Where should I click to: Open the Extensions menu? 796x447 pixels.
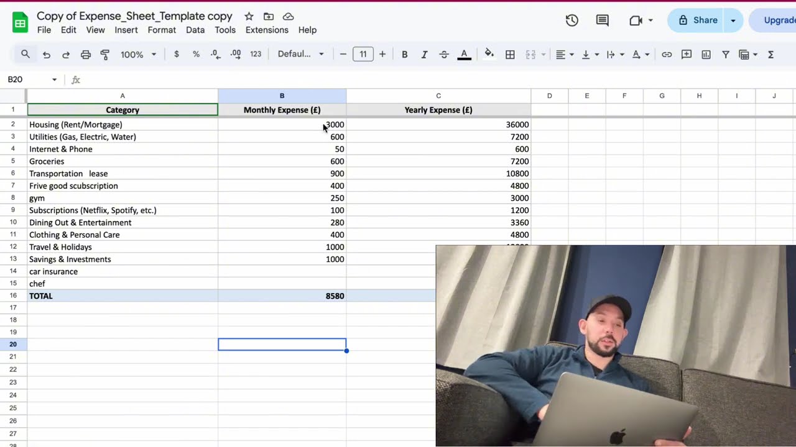coord(267,30)
